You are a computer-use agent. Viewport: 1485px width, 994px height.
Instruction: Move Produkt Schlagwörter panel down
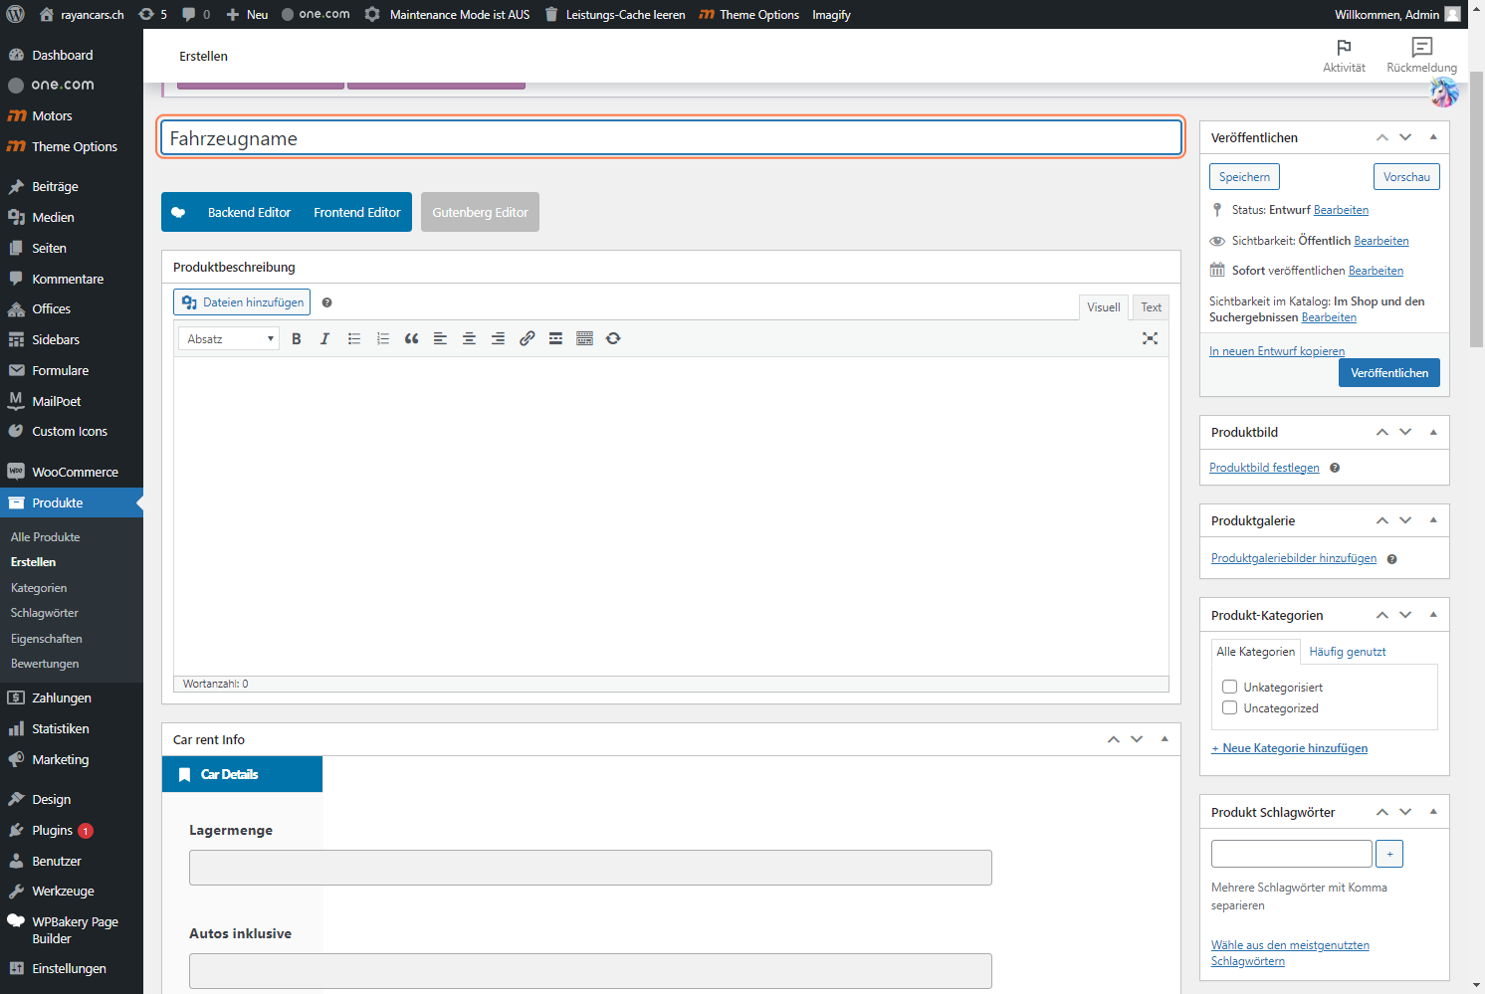1405,812
